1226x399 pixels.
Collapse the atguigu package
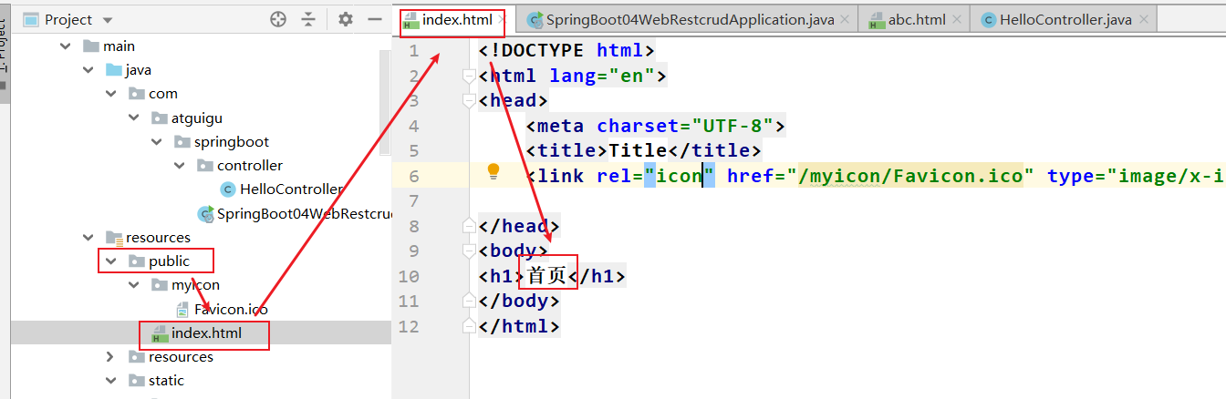coord(133,118)
